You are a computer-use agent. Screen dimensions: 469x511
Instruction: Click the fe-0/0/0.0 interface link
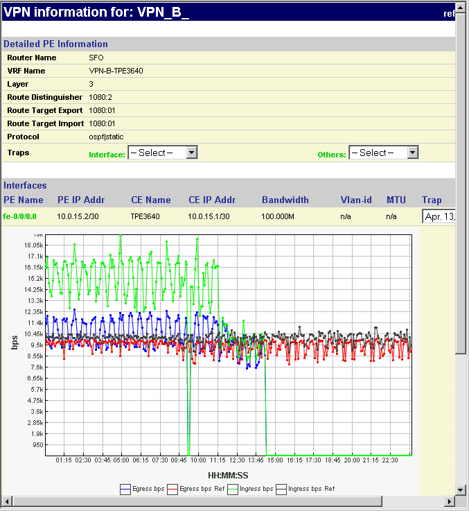pyautogui.click(x=20, y=216)
